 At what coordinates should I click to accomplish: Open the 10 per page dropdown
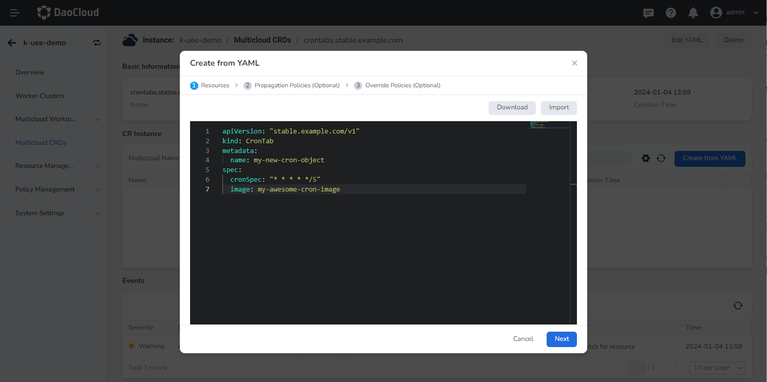tap(717, 368)
